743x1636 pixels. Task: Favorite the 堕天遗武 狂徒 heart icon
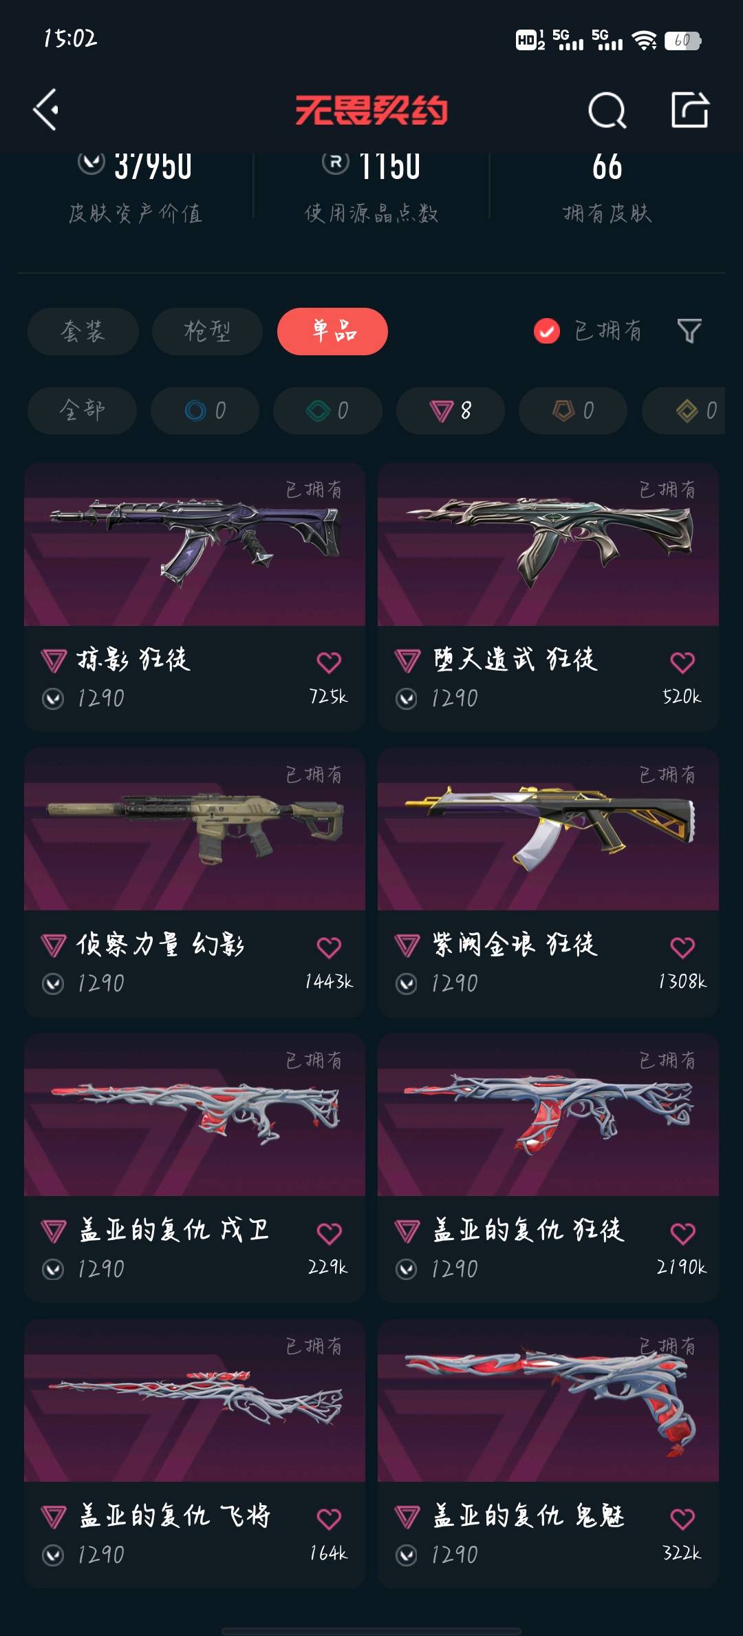click(682, 662)
